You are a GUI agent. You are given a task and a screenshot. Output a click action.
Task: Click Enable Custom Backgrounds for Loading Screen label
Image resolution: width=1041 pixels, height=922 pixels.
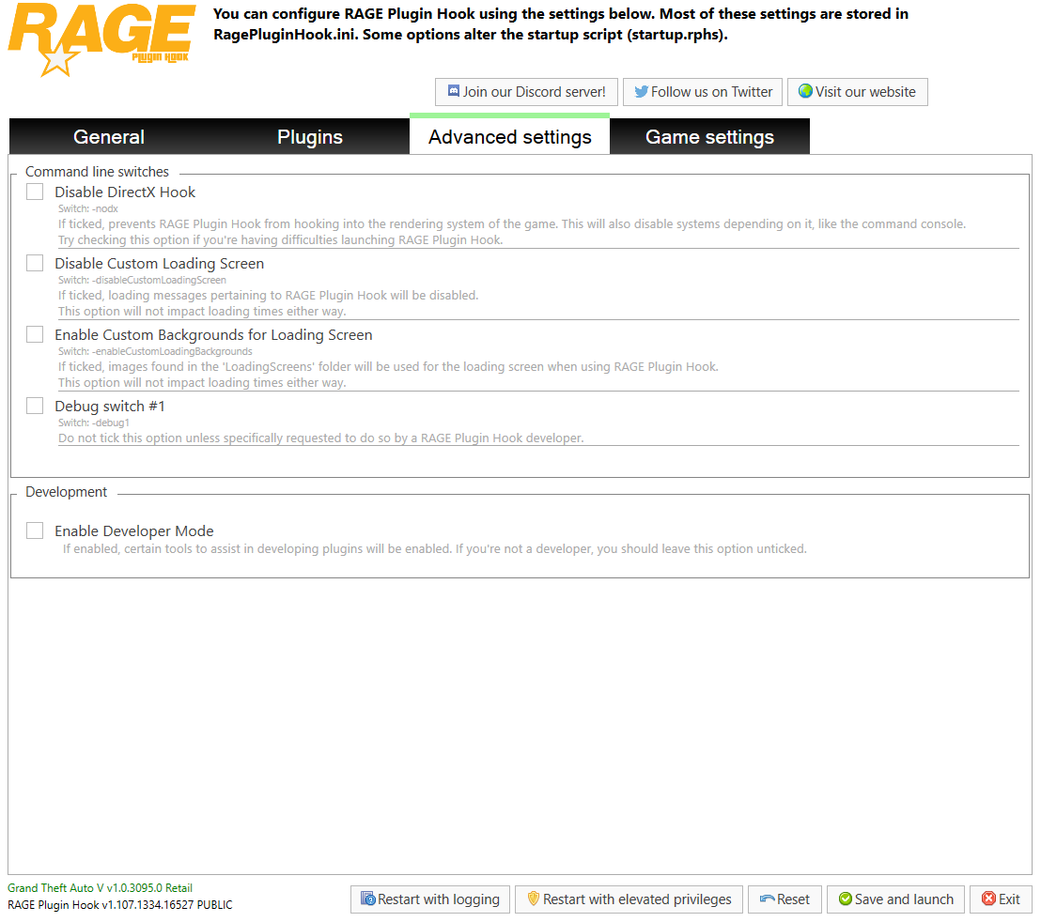(x=213, y=334)
